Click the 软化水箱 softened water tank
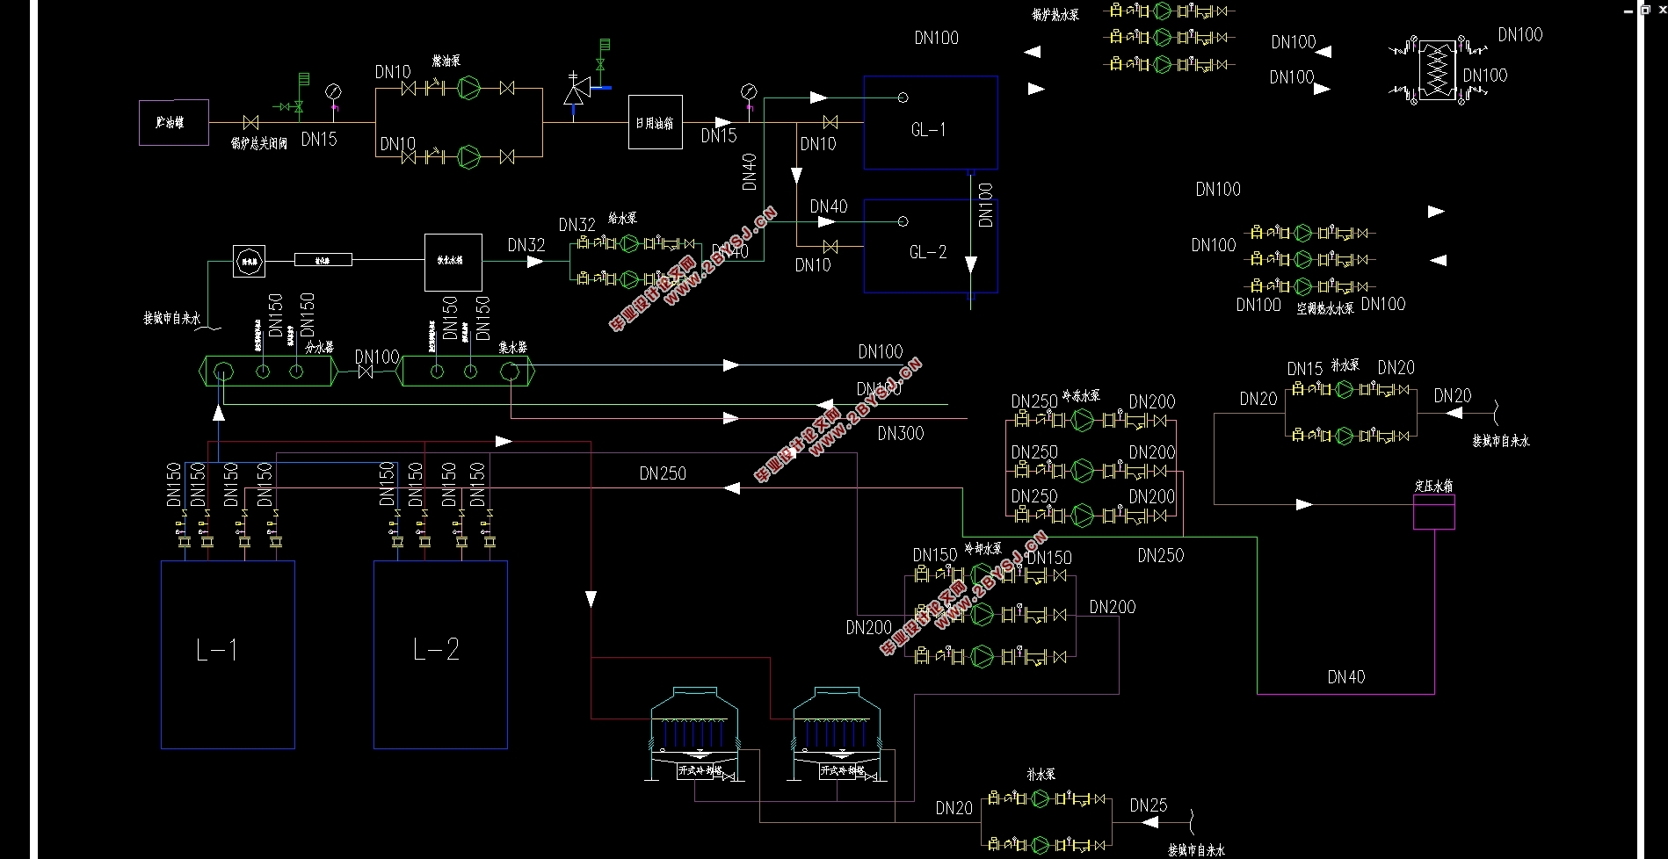Image resolution: width=1668 pixels, height=859 pixels. [x=453, y=262]
